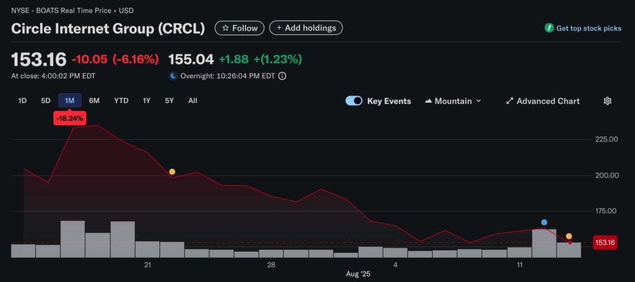The width and height of the screenshot is (635, 282).
Task: Select the 6M time range
Action: (x=94, y=101)
